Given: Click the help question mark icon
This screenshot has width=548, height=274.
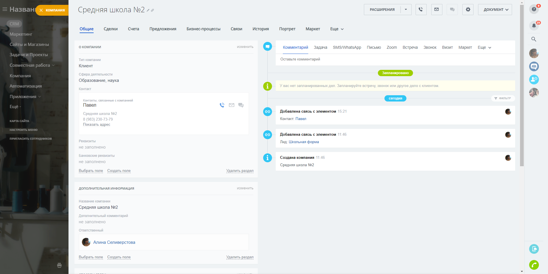Looking at the screenshot, I should coord(534,9).
